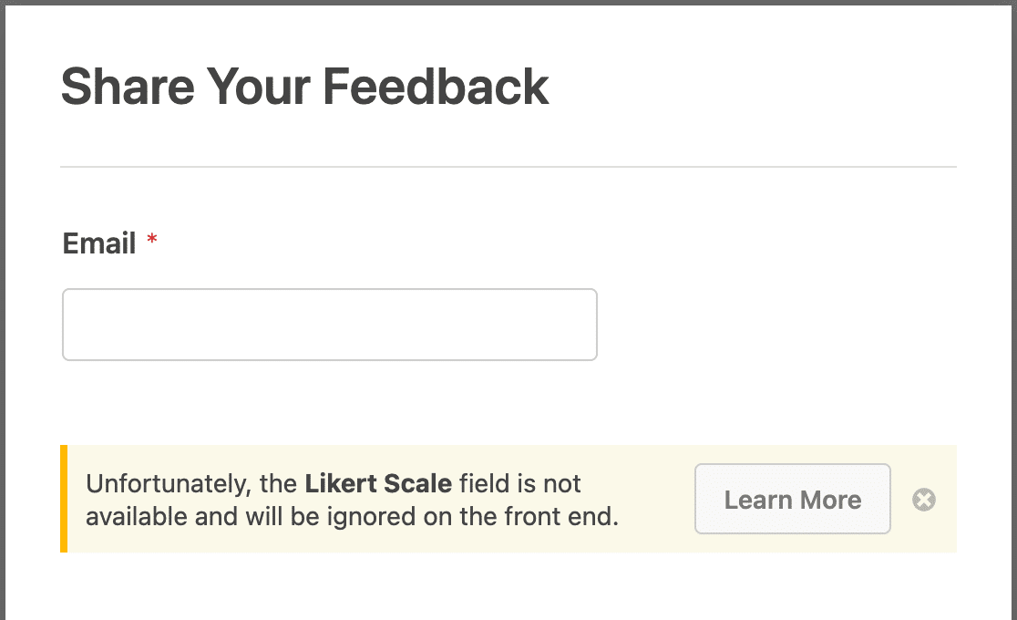This screenshot has width=1017, height=620.
Task: Click the red required asterisk
Action: [152, 240]
